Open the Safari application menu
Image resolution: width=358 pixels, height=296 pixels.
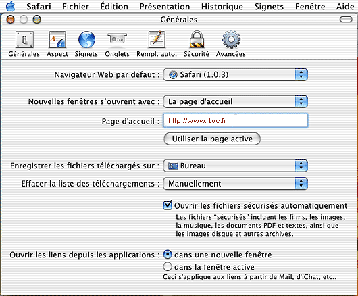click(x=39, y=7)
